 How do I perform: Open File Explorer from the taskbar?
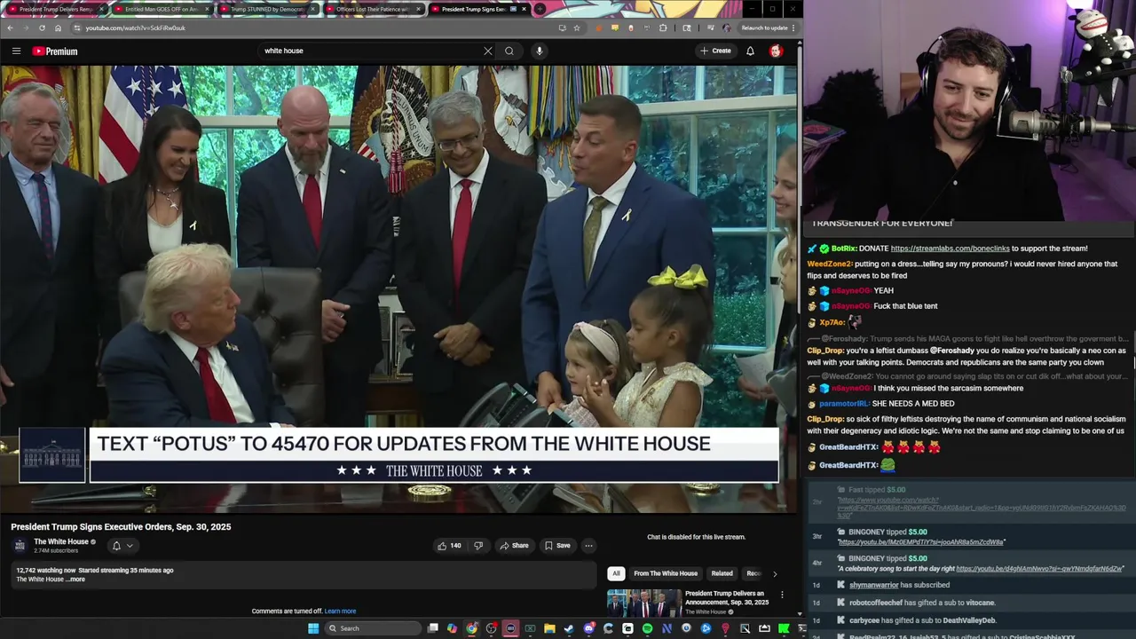[x=549, y=628]
